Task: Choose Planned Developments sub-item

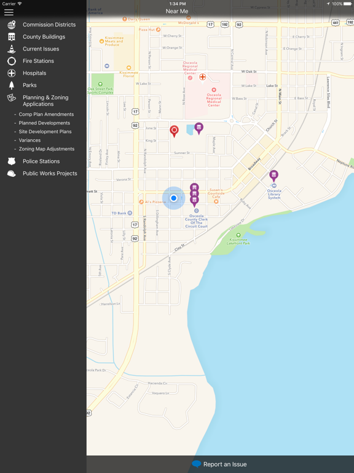Action: [x=44, y=123]
